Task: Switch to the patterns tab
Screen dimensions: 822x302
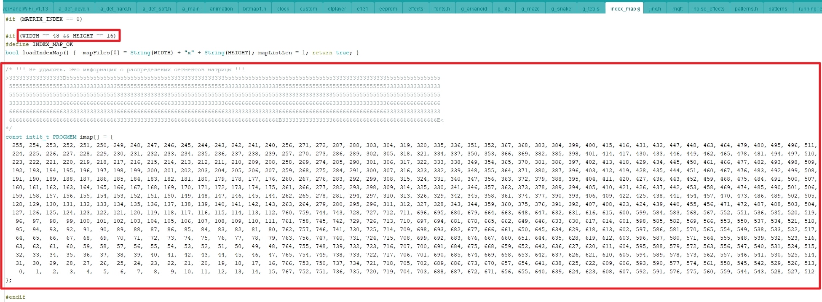Action: click(x=777, y=8)
